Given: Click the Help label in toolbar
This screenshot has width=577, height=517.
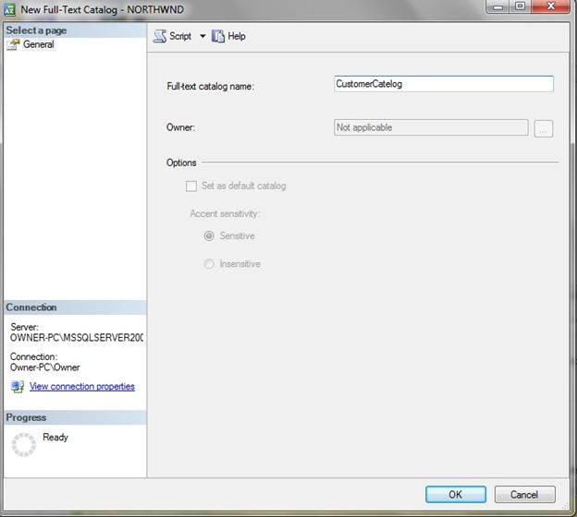Looking at the screenshot, I should pyautogui.click(x=237, y=36).
